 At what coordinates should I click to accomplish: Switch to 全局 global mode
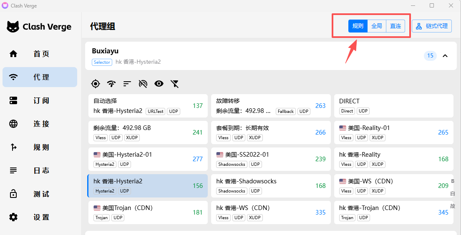(377, 26)
